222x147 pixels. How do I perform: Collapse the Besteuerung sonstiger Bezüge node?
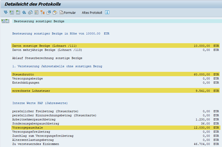coord(7,21)
